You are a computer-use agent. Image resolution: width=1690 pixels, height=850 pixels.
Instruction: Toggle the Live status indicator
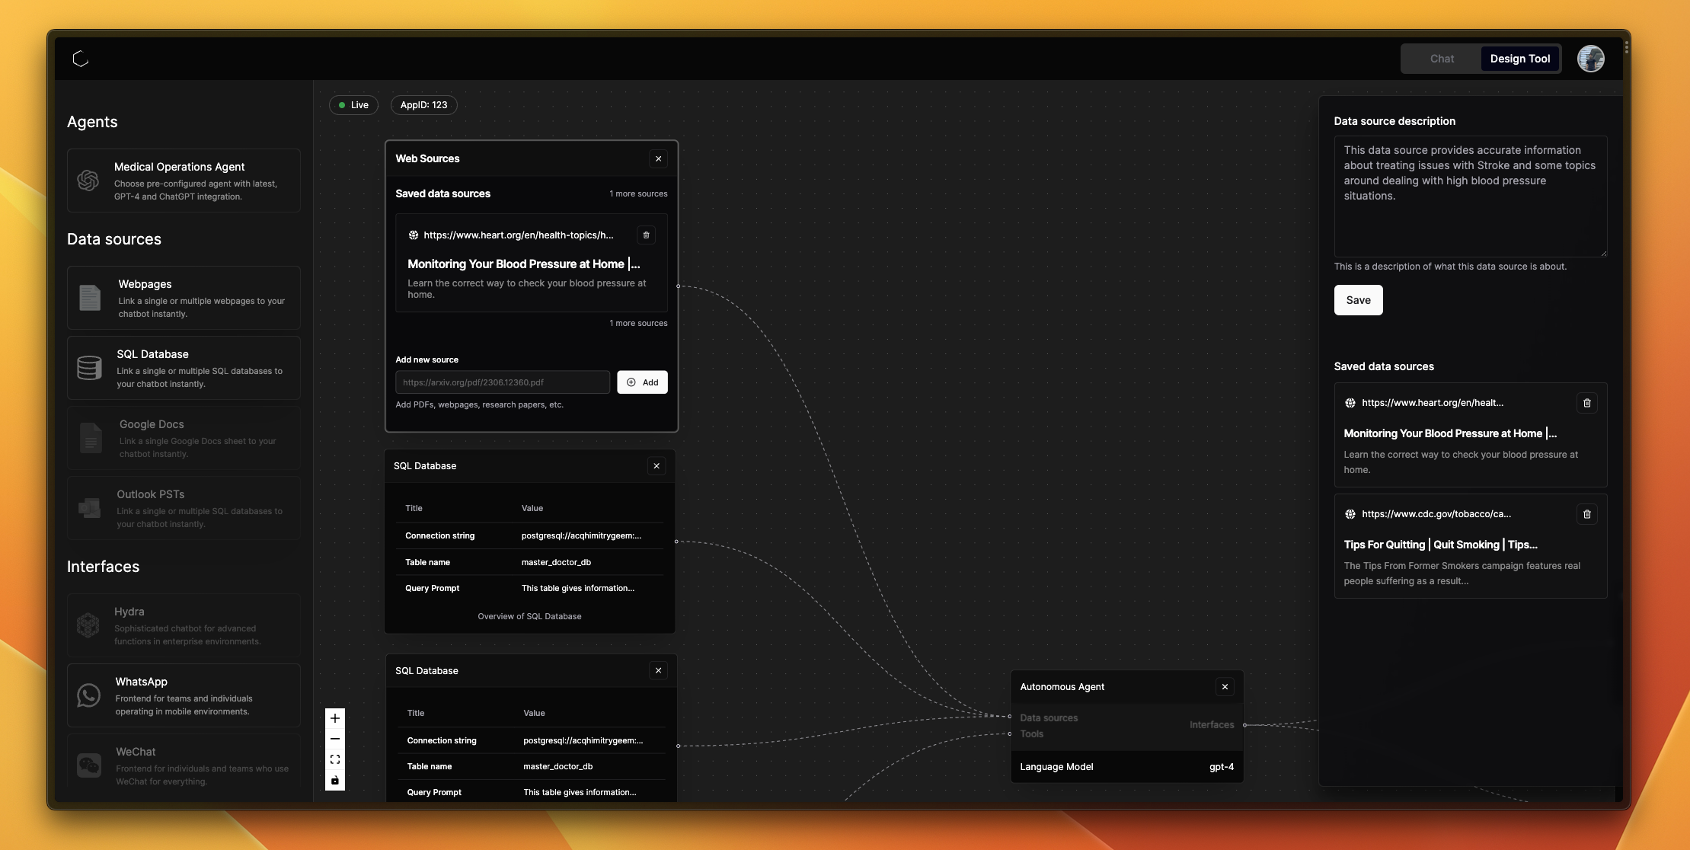[353, 104]
